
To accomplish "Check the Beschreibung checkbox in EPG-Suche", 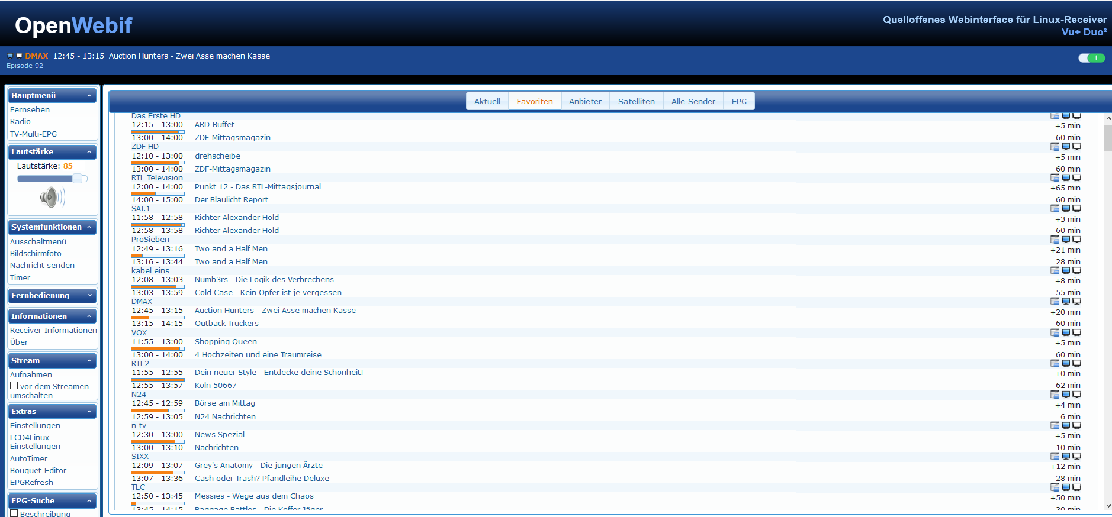I will coord(14,513).
